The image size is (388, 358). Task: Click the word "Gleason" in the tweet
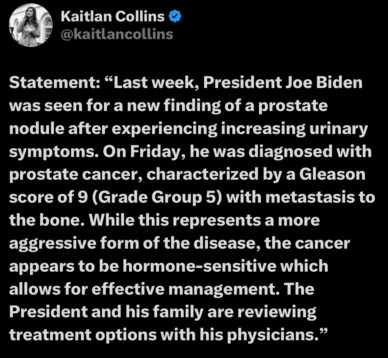click(x=332, y=174)
